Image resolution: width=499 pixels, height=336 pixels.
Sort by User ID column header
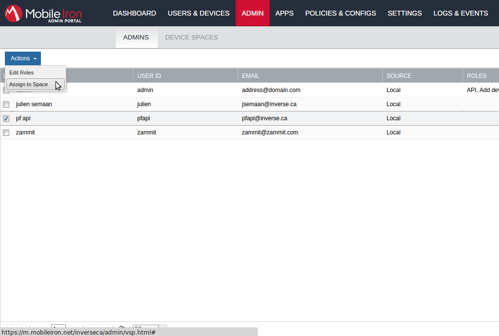(x=149, y=76)
